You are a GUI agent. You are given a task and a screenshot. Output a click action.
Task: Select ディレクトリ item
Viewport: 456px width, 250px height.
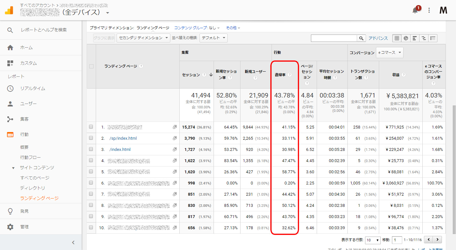33,188
